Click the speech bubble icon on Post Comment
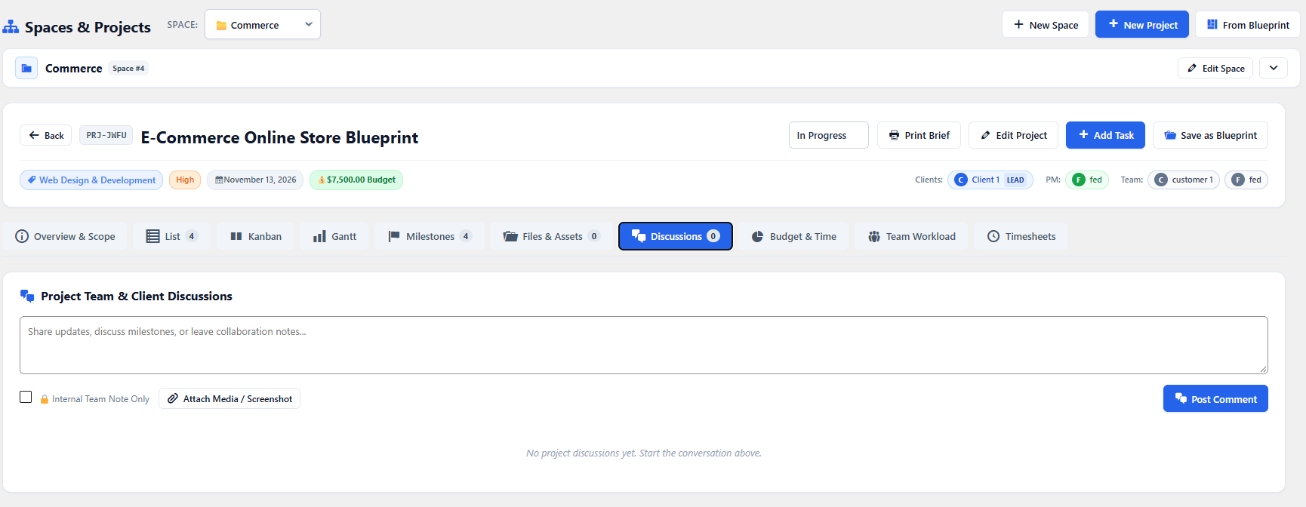The width and height of the screenshot is (1306, 507). click(1181, 398)
